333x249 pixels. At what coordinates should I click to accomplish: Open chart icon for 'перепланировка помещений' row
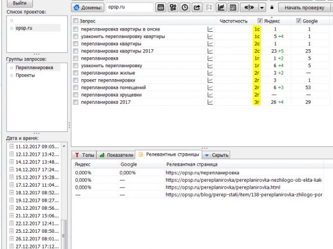point(210,88)
